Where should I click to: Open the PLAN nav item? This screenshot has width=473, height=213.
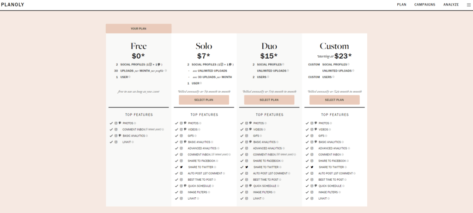pos(401,5)
